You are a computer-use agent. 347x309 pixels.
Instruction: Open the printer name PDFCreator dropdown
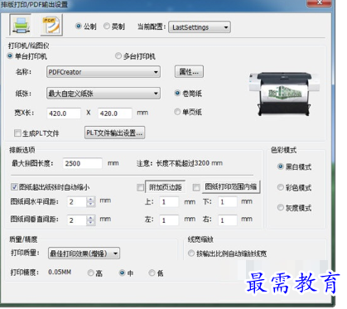click(x=104, y=72)
